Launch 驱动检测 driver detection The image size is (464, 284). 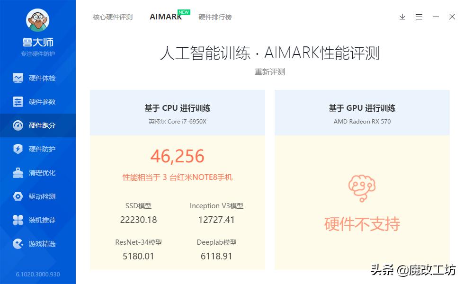click(x=38, y=196)
